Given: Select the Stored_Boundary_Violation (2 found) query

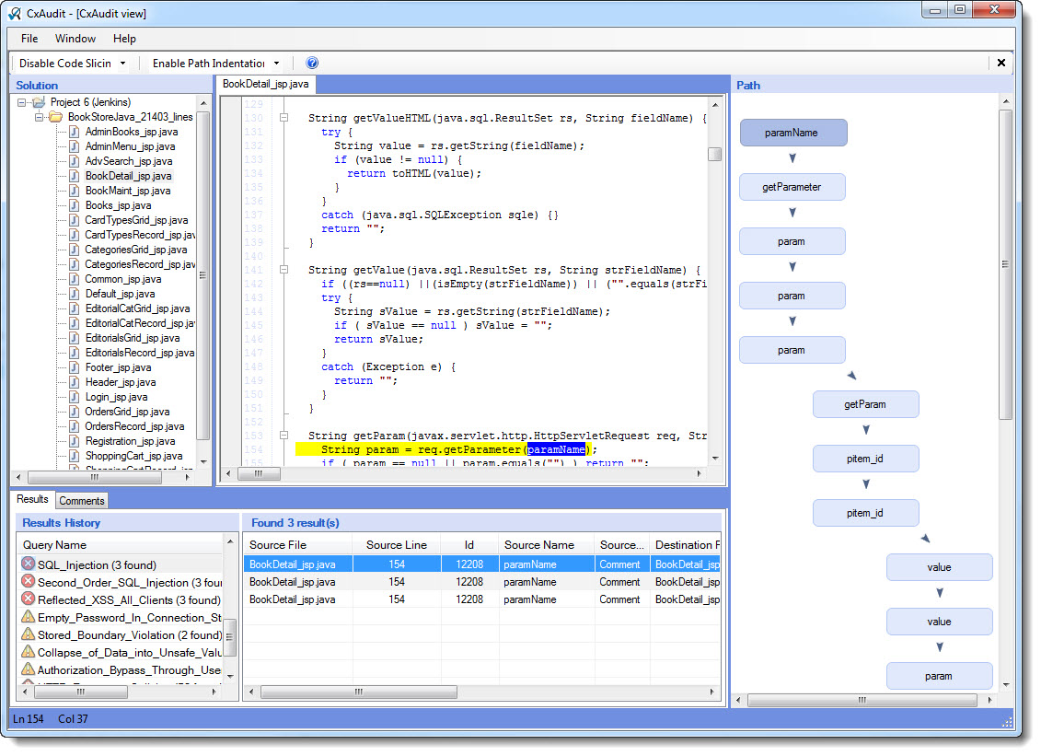Looking at the screenshot, I should [x=130, y=635].
